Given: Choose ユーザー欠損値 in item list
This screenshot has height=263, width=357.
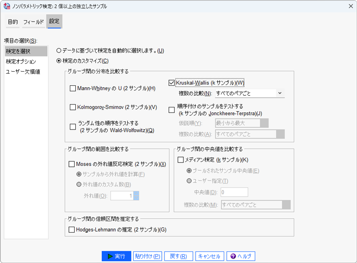Looking at the screenshot, I should click(x=23, y=72).
